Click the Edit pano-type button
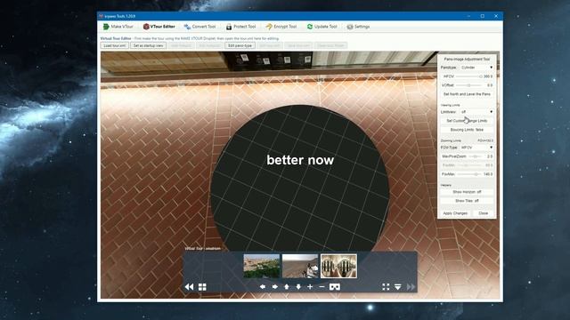 (x=240, y=45)
